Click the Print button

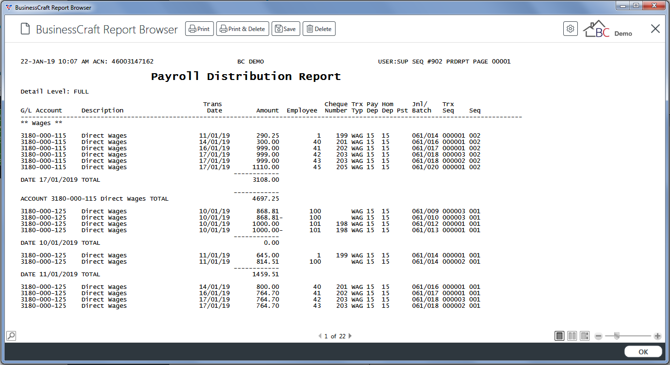point(199,29)
